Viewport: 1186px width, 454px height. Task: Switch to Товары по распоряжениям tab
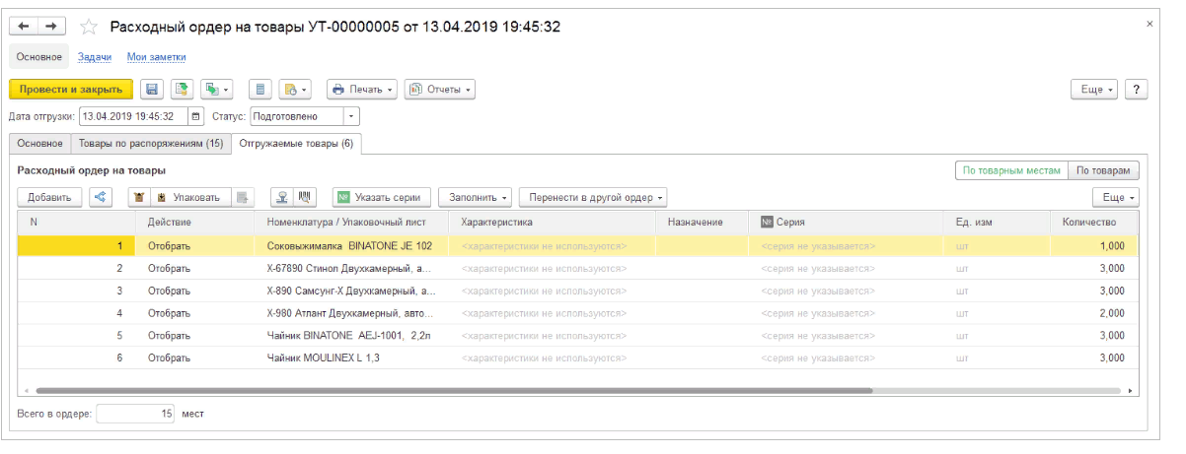150,144
